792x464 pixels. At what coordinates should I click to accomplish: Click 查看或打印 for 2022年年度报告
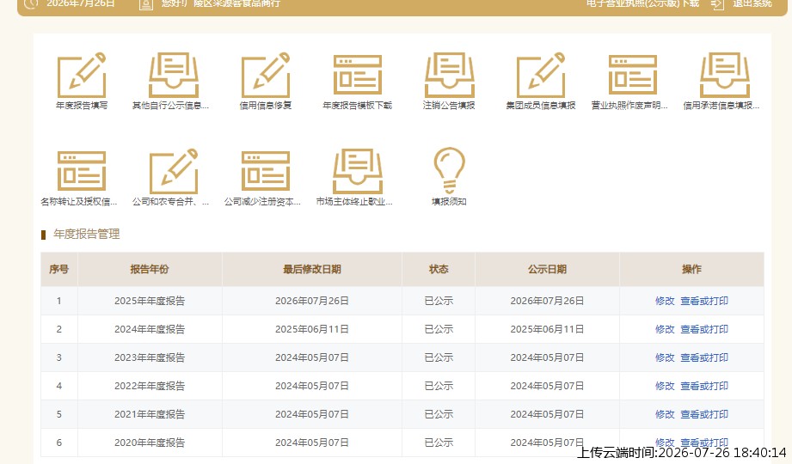click(704, 386)
